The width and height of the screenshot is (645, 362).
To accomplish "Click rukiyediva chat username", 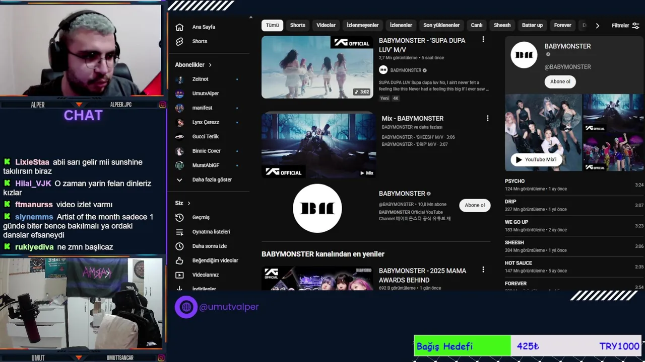I will tap(34, 247).
